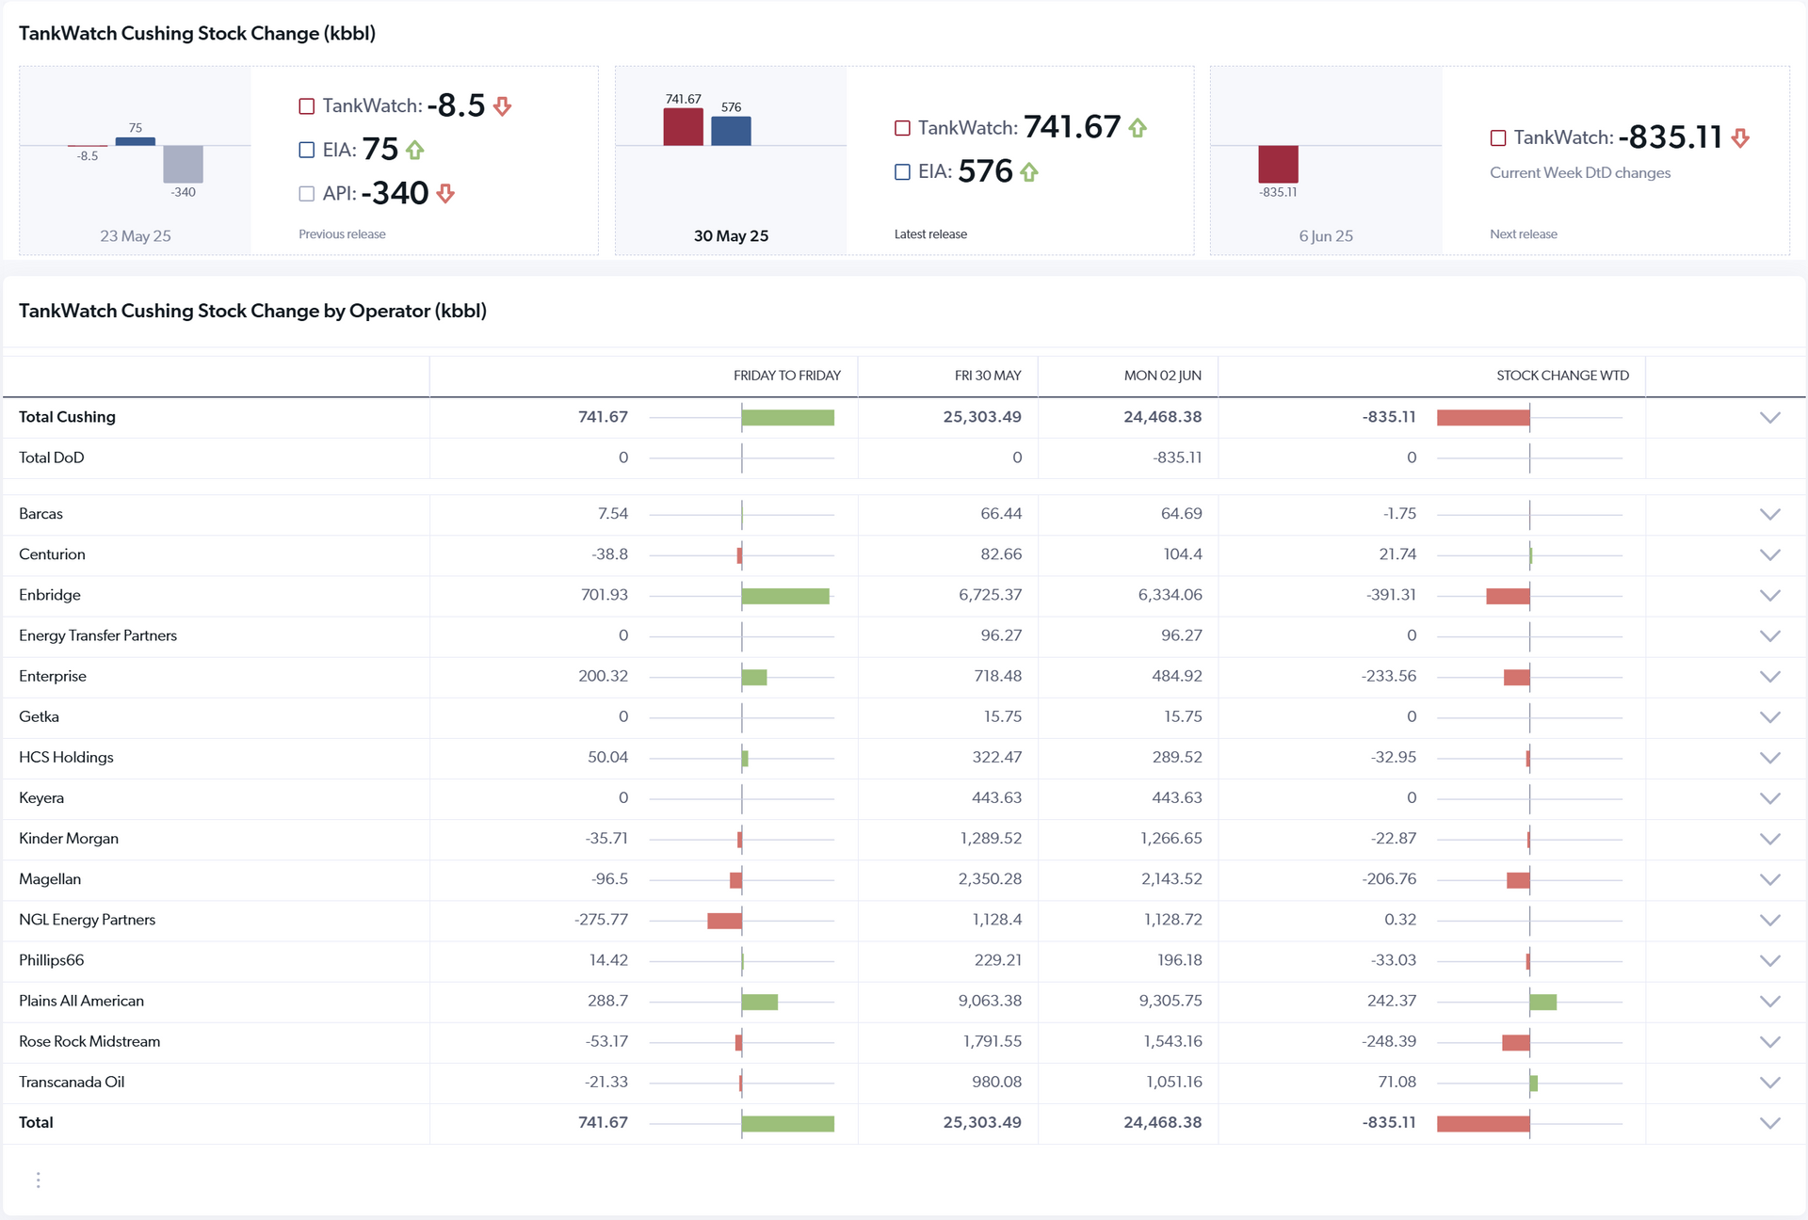Click the 576 blue bar in 30 May chart
This screenshot has height=1220, width=1808.
click(731, 131)
